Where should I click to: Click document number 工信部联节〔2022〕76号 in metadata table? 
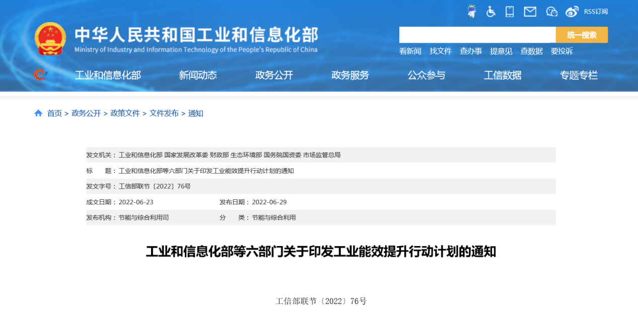click(x=155, y=186)
